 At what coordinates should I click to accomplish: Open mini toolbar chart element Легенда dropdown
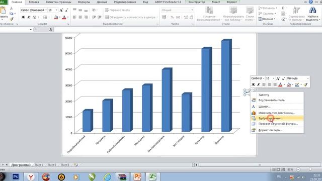[x=308, y=78]
